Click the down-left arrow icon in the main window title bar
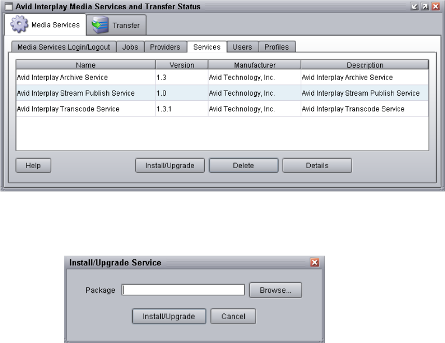 point(414,6)
